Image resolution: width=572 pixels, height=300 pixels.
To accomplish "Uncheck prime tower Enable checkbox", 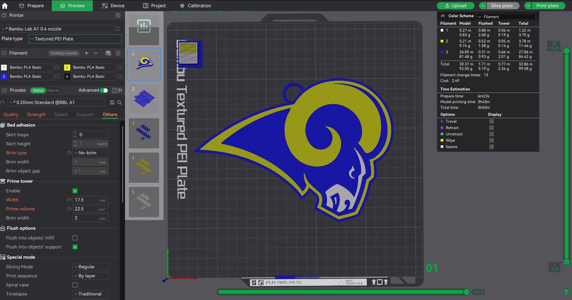I will click(x=75, y=191).
